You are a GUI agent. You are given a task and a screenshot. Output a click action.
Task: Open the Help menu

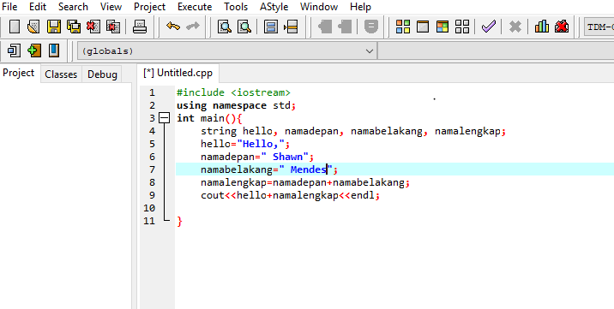pyautogui.click(x=361, y=7)
